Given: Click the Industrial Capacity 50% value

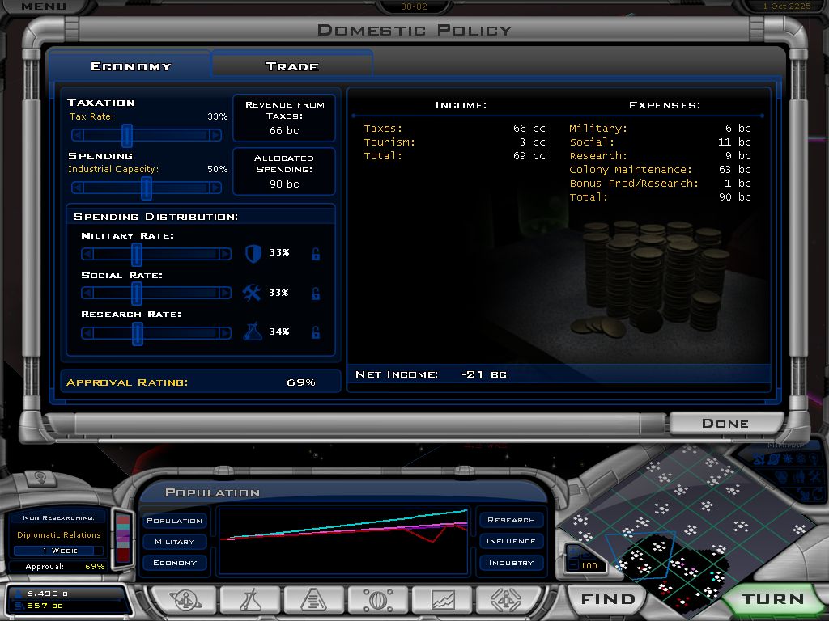Looking at the screenshot, I should coord(217,169).
